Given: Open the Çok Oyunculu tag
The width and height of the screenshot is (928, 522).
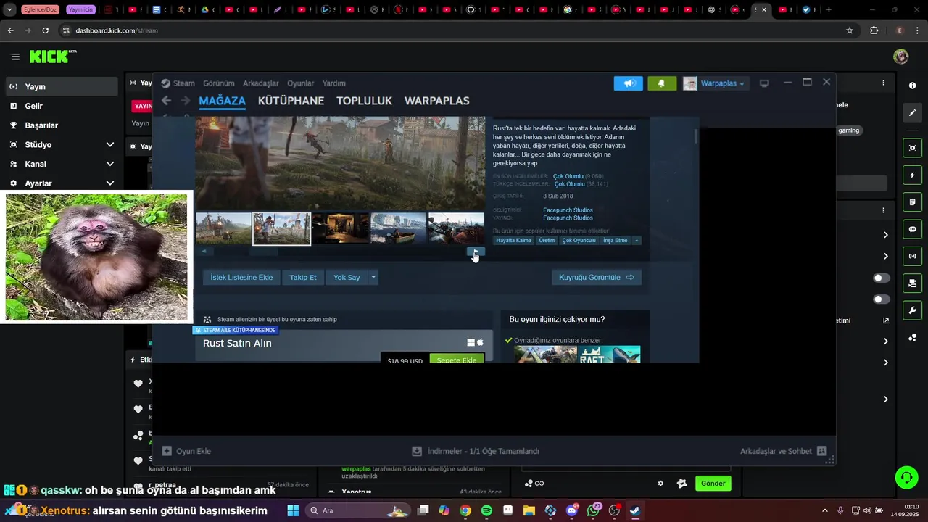Looking at the screenshot, I should 579,241.
